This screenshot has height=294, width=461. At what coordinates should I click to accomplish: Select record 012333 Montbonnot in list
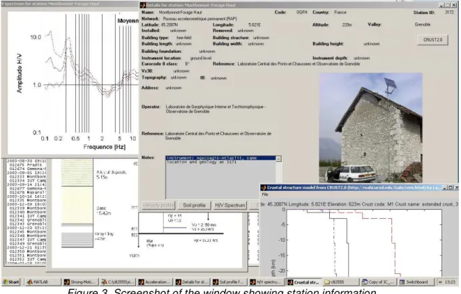pos(28,176)
